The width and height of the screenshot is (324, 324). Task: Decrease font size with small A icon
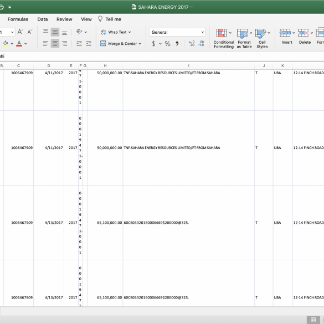click(30, 32)
